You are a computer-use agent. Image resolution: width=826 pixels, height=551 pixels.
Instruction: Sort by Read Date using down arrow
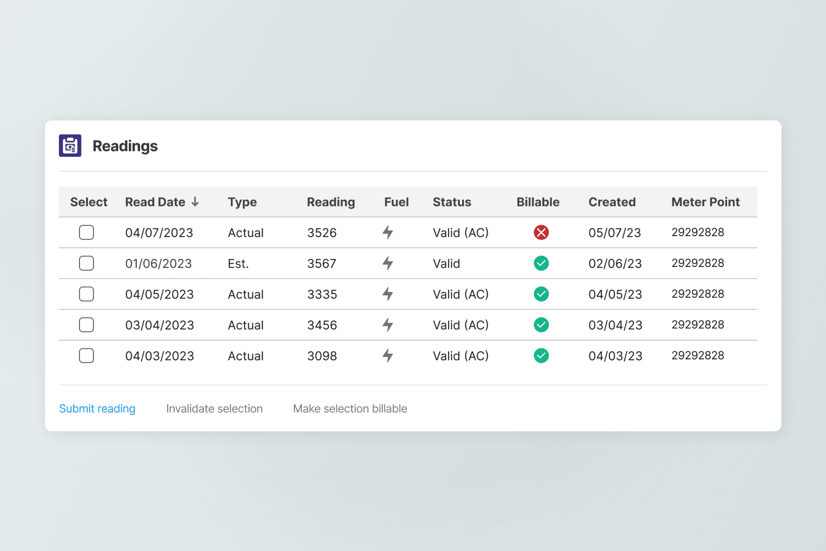(195, 202)
